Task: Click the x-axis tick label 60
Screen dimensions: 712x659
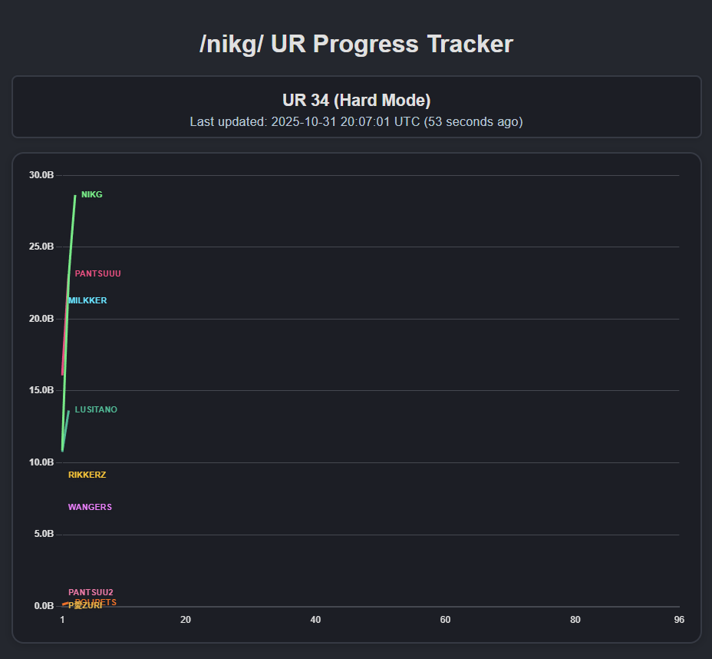Action: 445,620
